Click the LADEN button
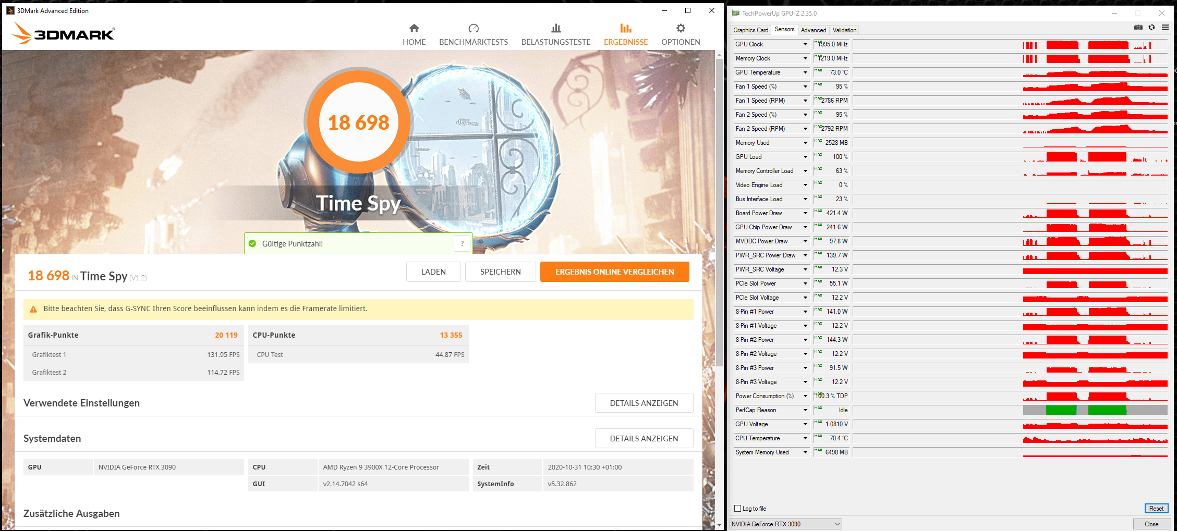1177x531 pixels. tap(433, 272)
